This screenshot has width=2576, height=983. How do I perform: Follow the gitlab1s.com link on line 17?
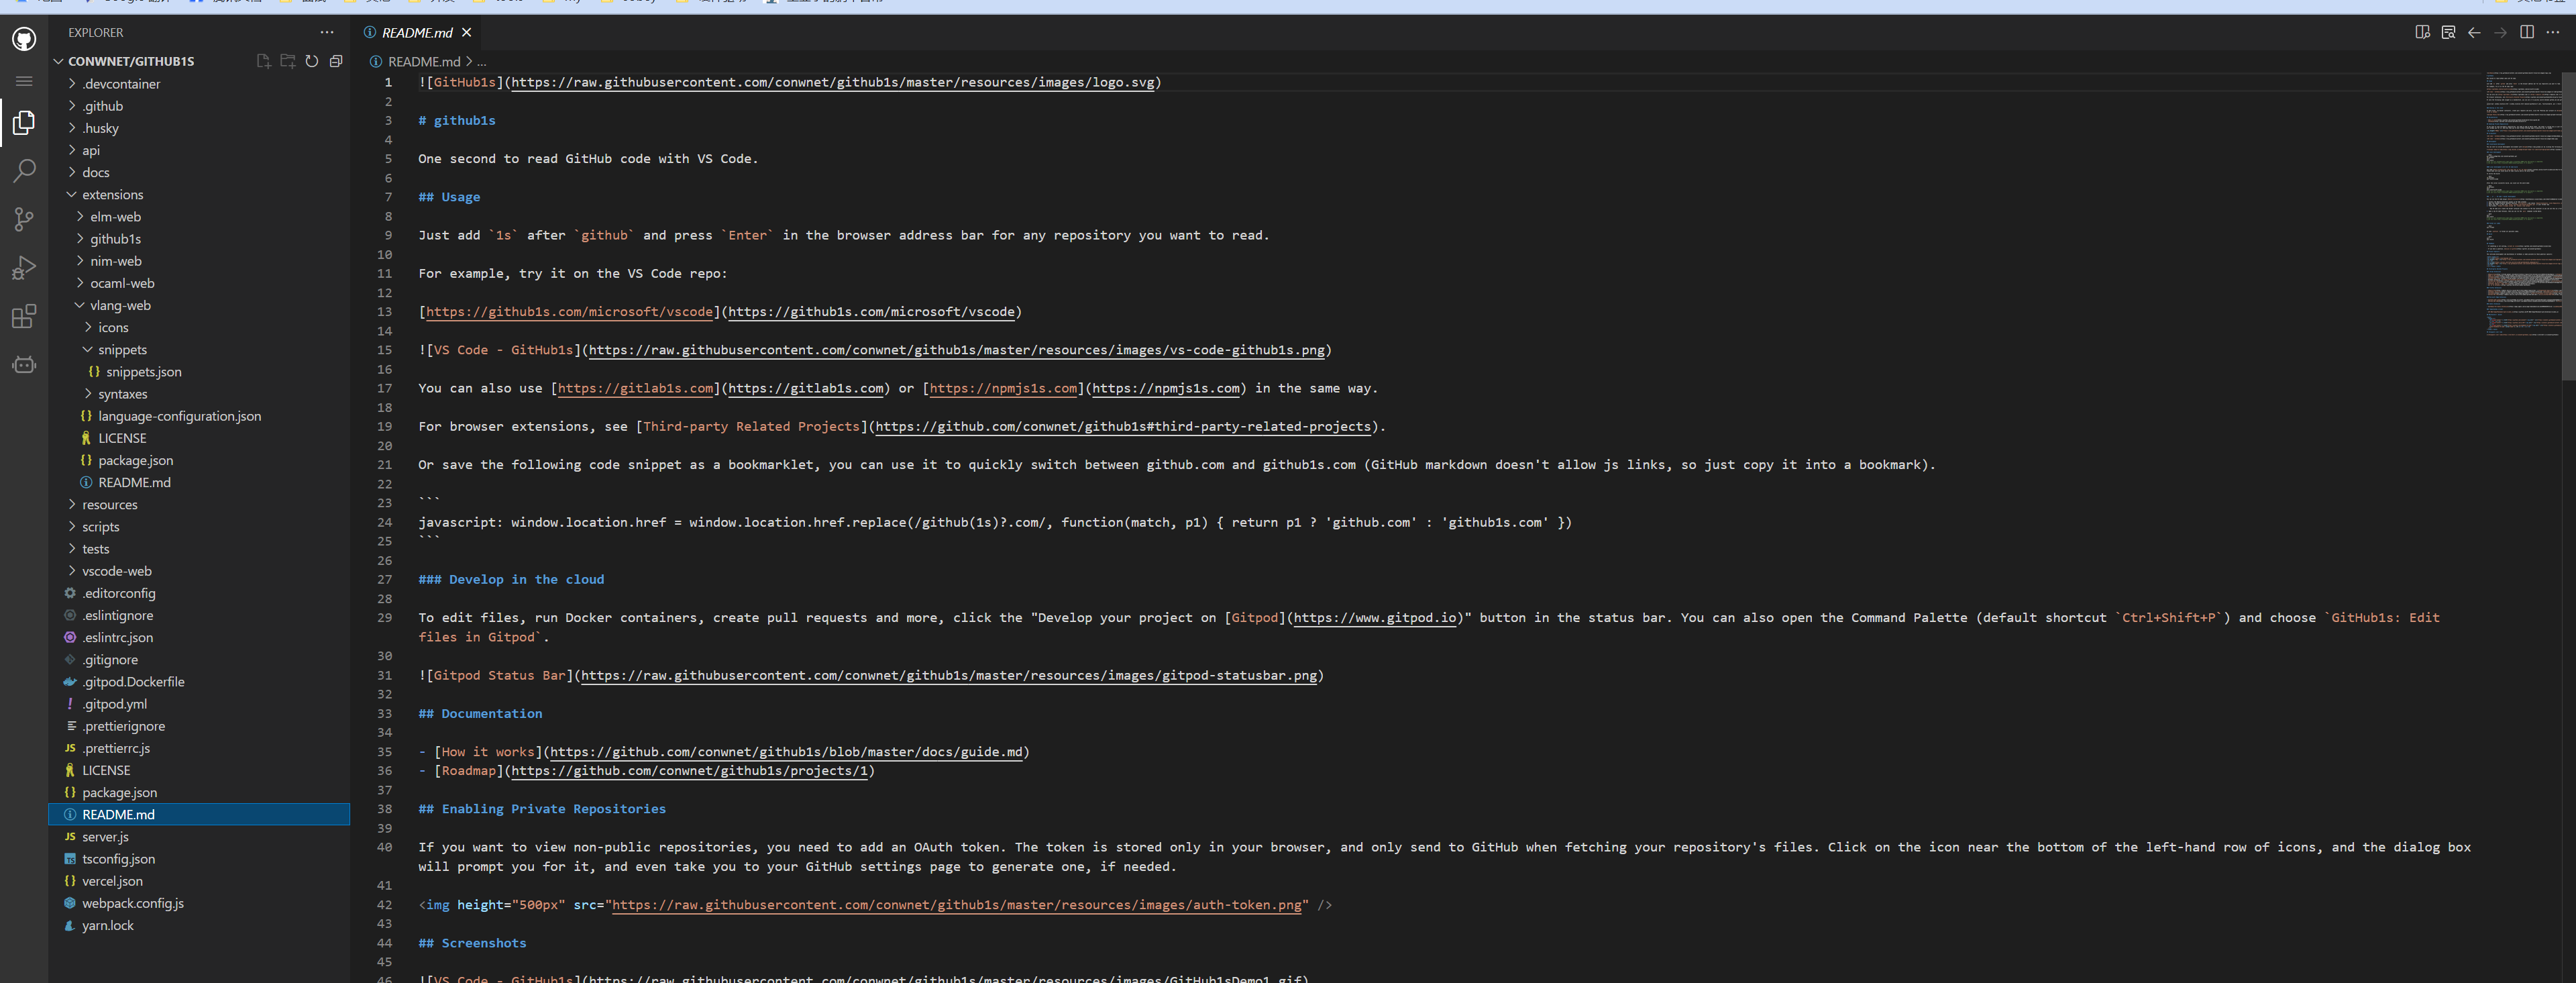coord(806,388)
